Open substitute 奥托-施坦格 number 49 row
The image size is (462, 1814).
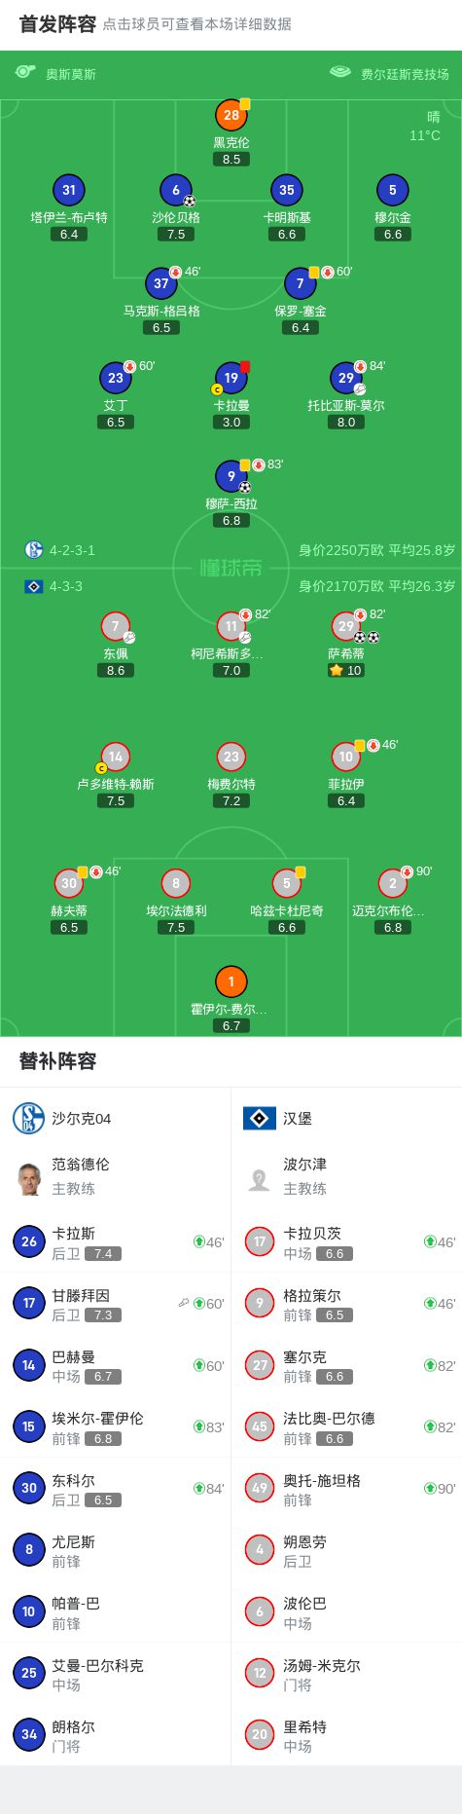[x=346, y=1488]
